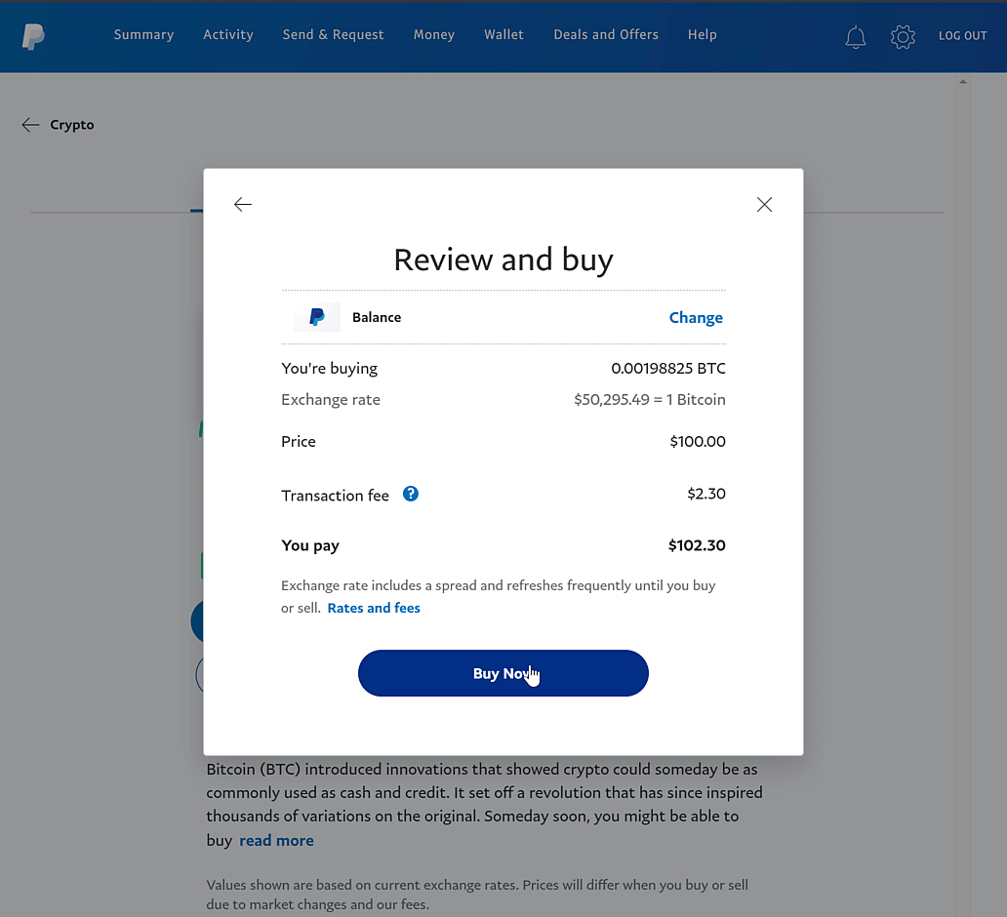Click the Transaction fee label
Viewport: 1007px width, 917px height.
(x=336, y=496)
